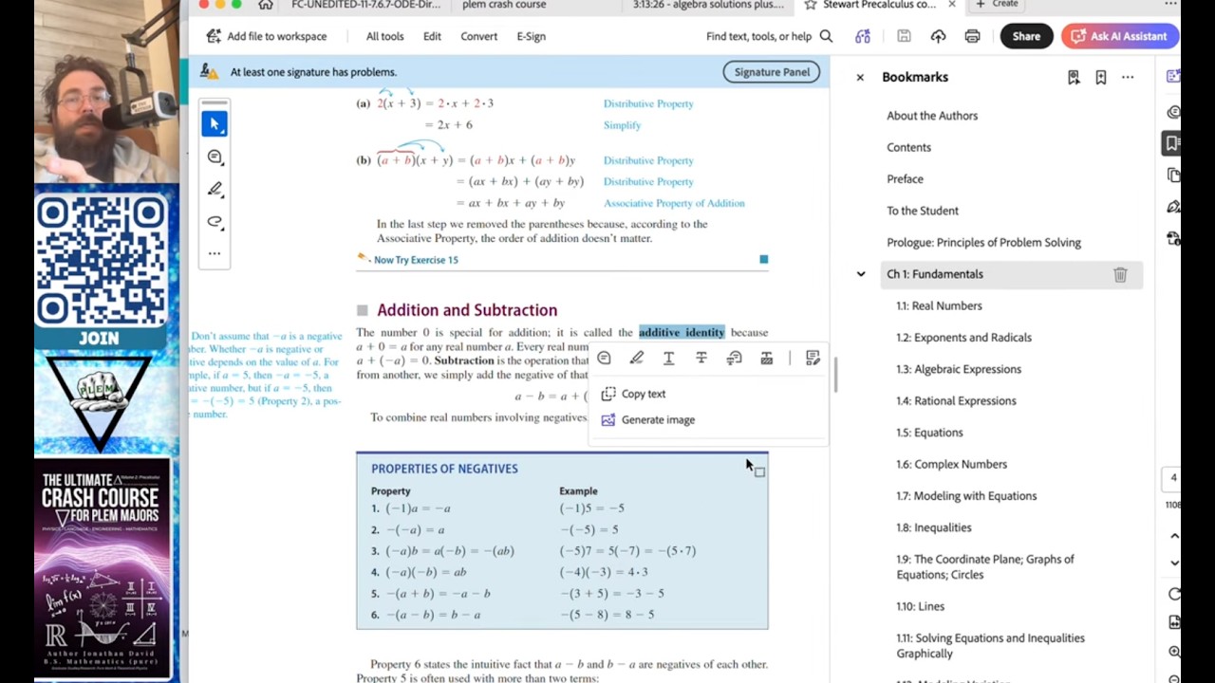
Task: Strikethrough the selected text from the popup
Action: [x=701, y=358]
